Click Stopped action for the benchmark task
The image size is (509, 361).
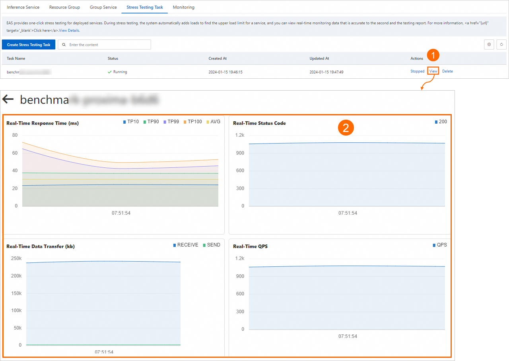(x=418, y=71)
